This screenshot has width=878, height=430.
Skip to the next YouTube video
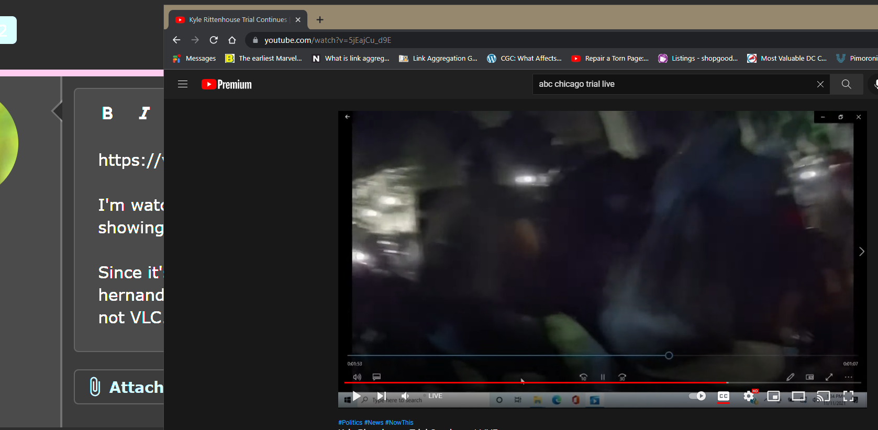click(x=382, y=396)
